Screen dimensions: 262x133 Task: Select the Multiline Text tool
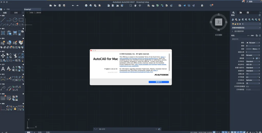tap(3, 69)
